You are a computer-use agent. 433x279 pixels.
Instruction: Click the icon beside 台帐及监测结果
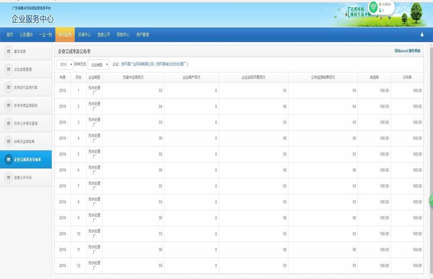(x=9, y=141)
